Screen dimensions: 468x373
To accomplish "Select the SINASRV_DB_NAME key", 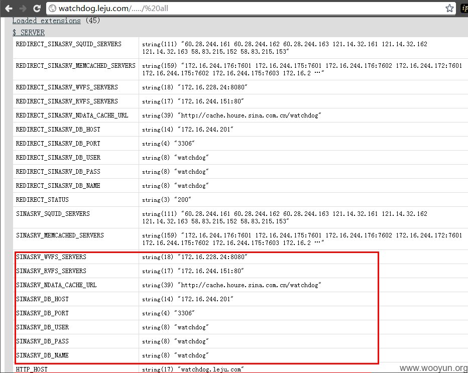I will (42, 355).
